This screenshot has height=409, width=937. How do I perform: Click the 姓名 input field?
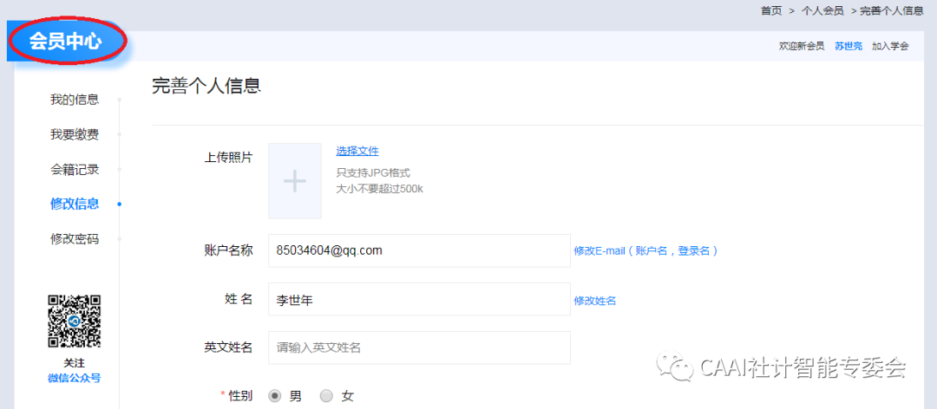click(x=419, y=299)
